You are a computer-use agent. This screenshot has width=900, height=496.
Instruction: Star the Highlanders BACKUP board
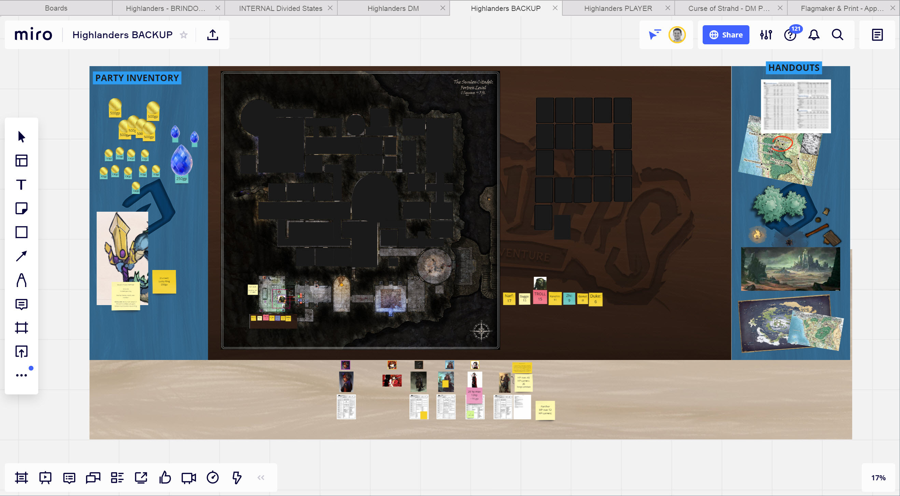tap(184, 34)
